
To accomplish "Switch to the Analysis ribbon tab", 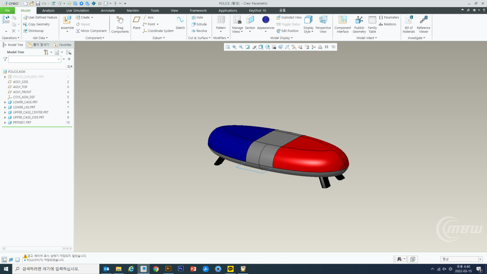I will (48, 10).
